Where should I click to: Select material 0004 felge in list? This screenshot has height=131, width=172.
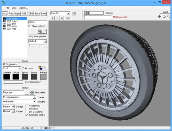point(15,29)
